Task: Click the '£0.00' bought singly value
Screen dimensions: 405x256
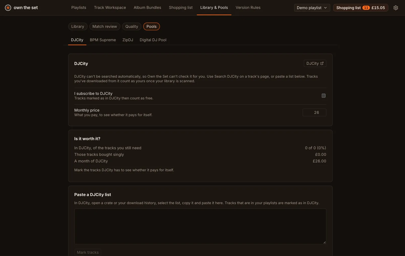Action: click(321, 155)
